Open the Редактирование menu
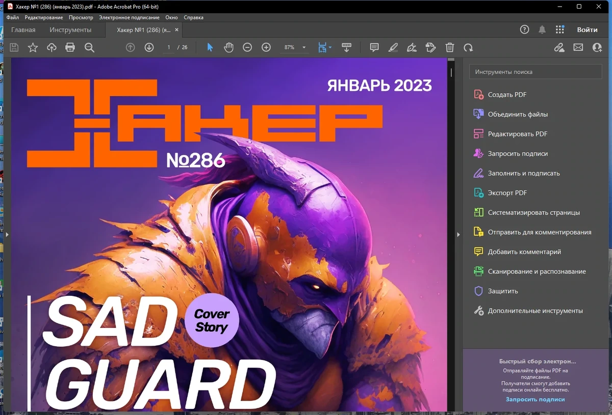Screen dimensions: 612x415 click(44, 17)
